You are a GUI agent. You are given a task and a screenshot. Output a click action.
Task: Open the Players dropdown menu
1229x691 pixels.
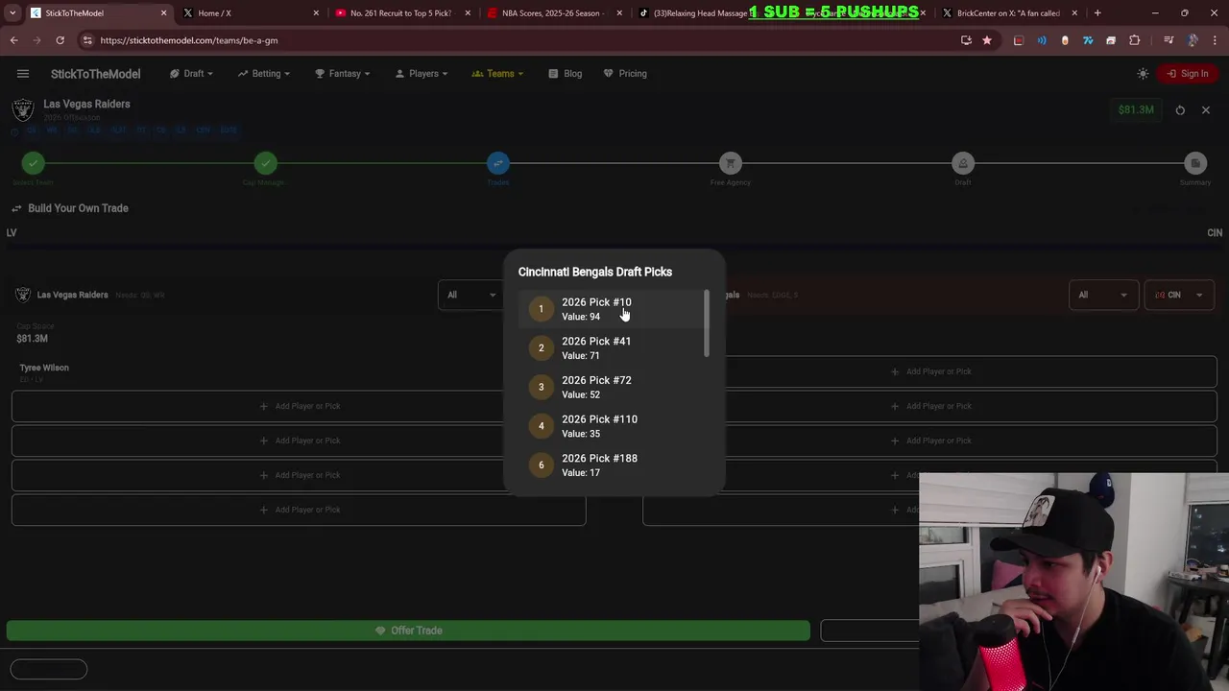point(422,74)
